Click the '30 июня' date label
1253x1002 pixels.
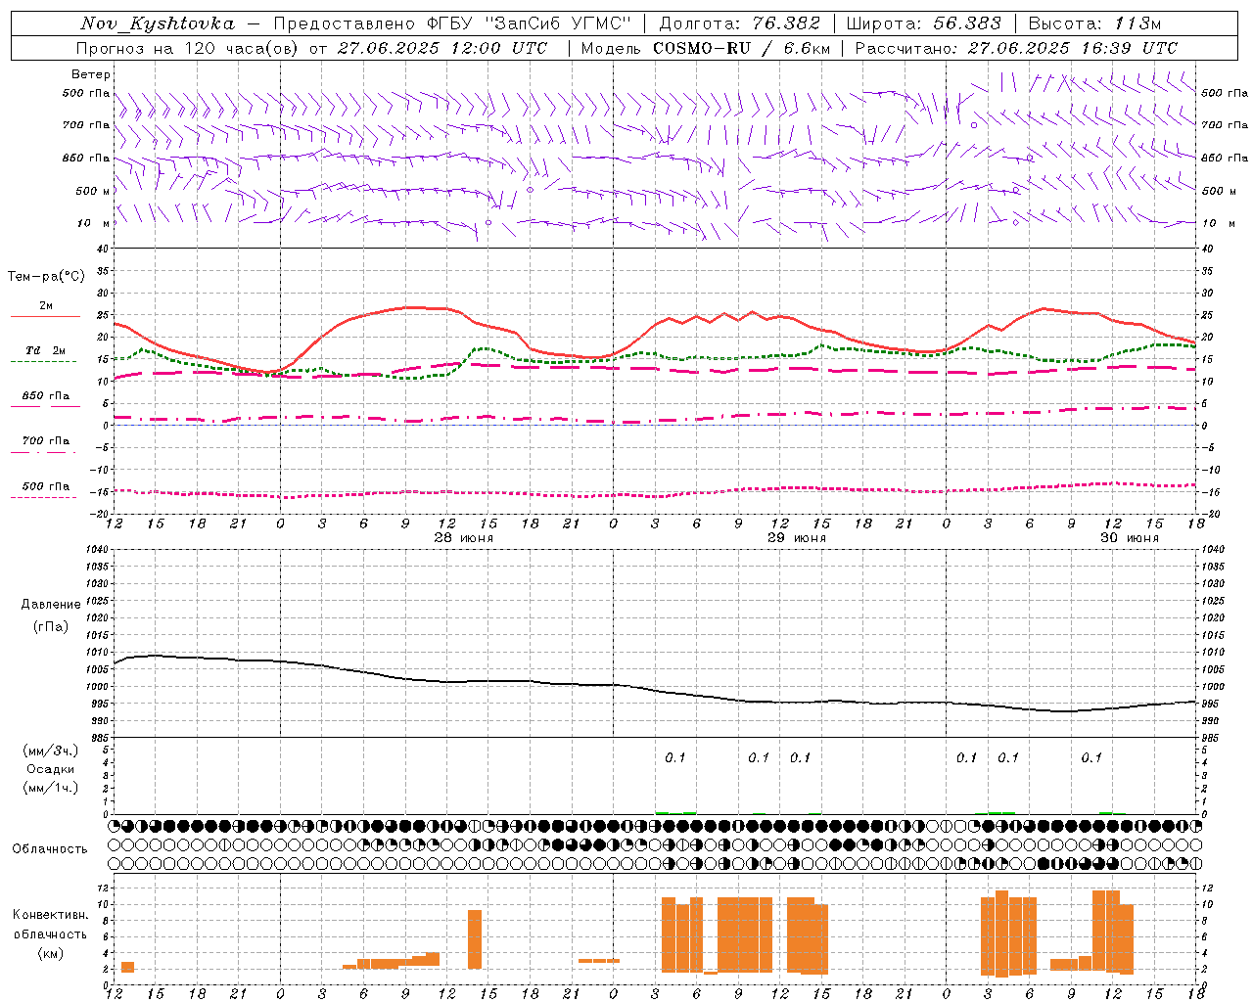pyautogui.click(x=1129, y=538)
